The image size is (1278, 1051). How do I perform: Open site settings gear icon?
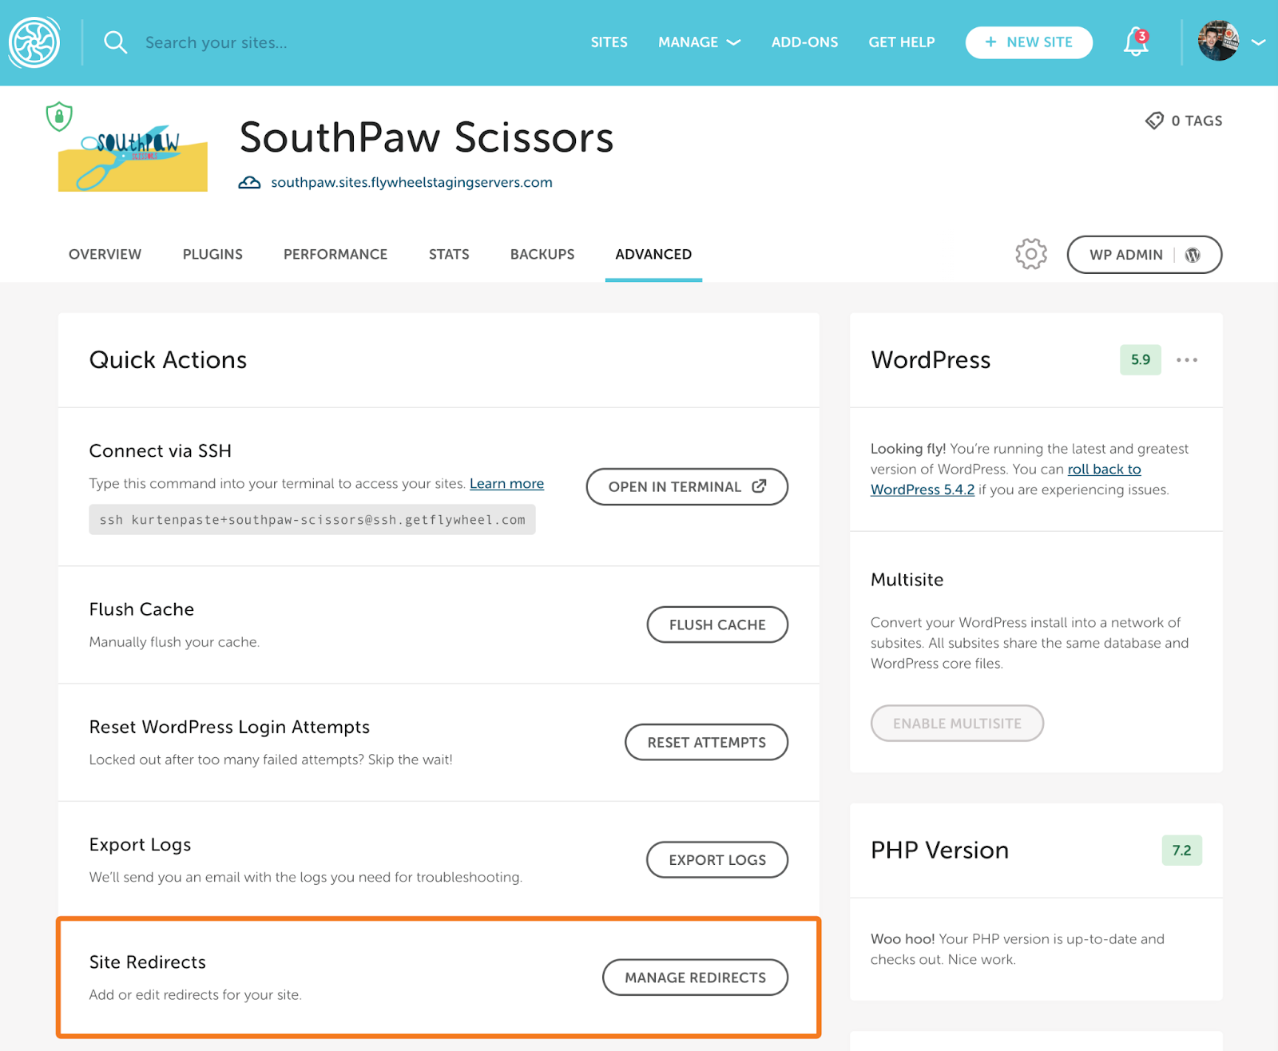pyautogui.click(x=1031, y=254)
